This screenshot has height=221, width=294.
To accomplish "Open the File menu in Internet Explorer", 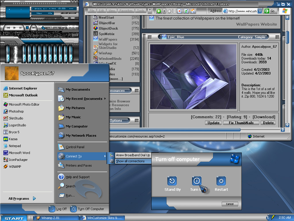I will click(x=92, y=11).
